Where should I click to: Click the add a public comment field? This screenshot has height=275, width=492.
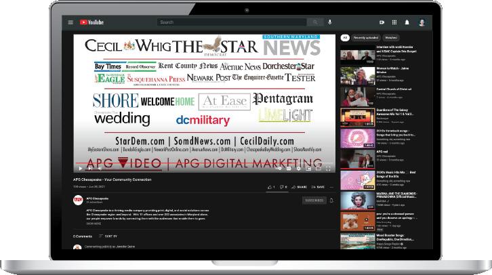[x=110, y=247]
